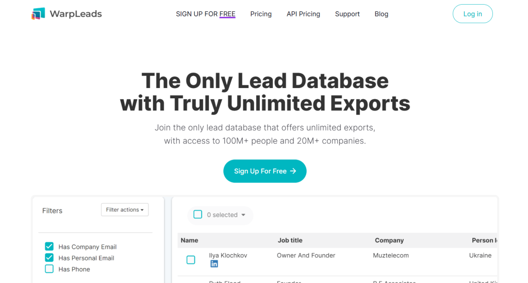Click the teal Sign Up For Free button
The height and width of the screenshot is (283, 528).
point(265,171)
